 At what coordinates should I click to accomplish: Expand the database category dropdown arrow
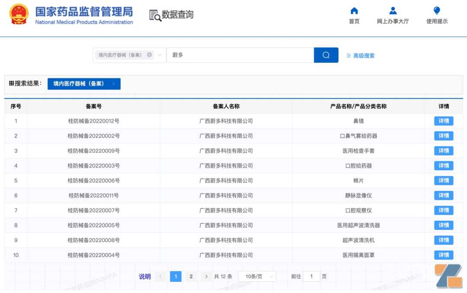pos(160,55)
